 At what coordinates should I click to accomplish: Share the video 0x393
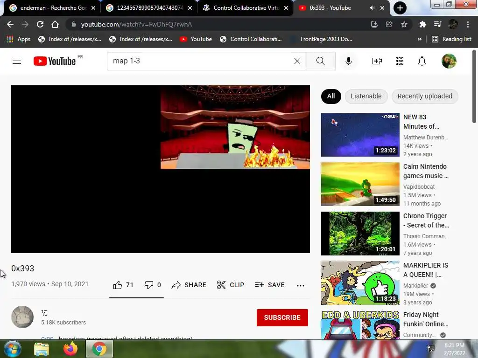coord(189,285)
